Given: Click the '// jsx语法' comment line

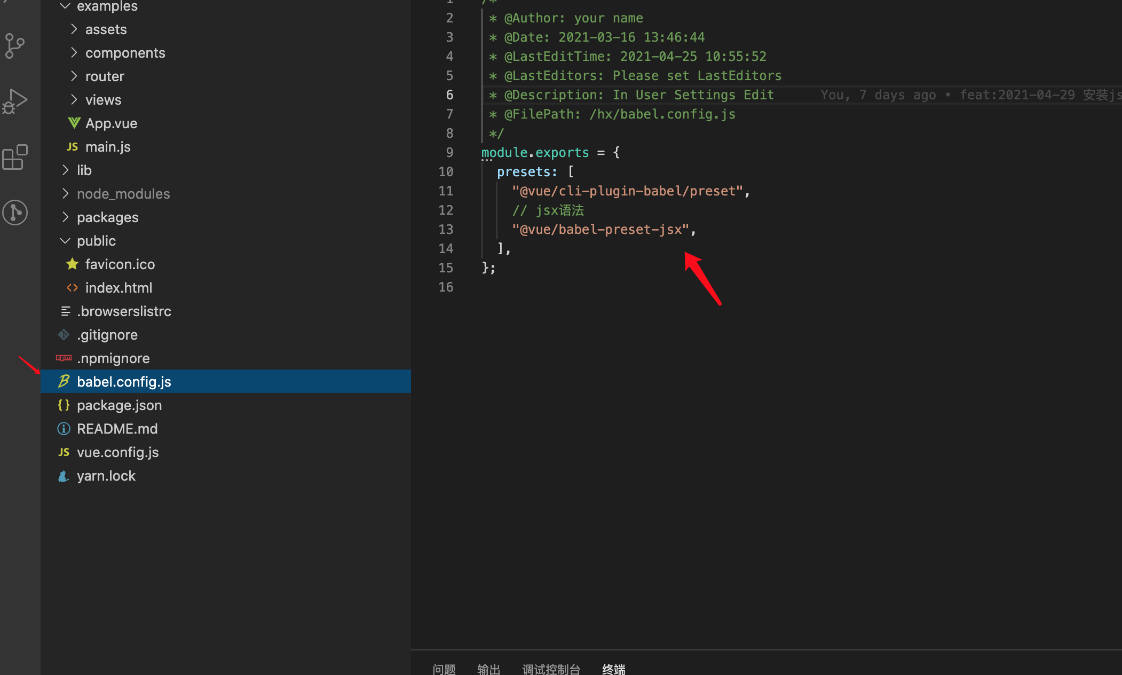Looking at the screenshot, I should click(548, 210).
